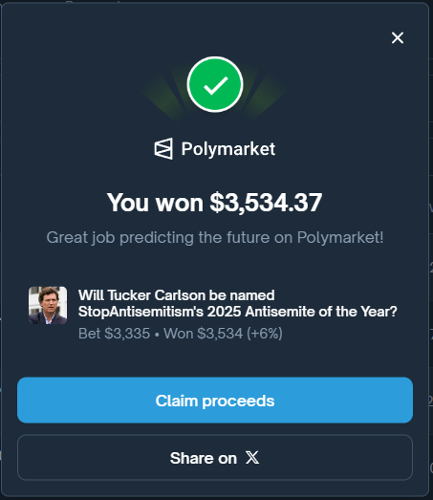Open the "Will Tucker Carlson be named" title line
Screen dimensions: 433x500
point(176,295)
